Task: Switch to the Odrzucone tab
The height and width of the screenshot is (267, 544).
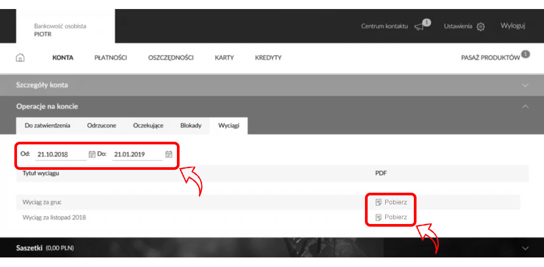Action: coord(103,126)
